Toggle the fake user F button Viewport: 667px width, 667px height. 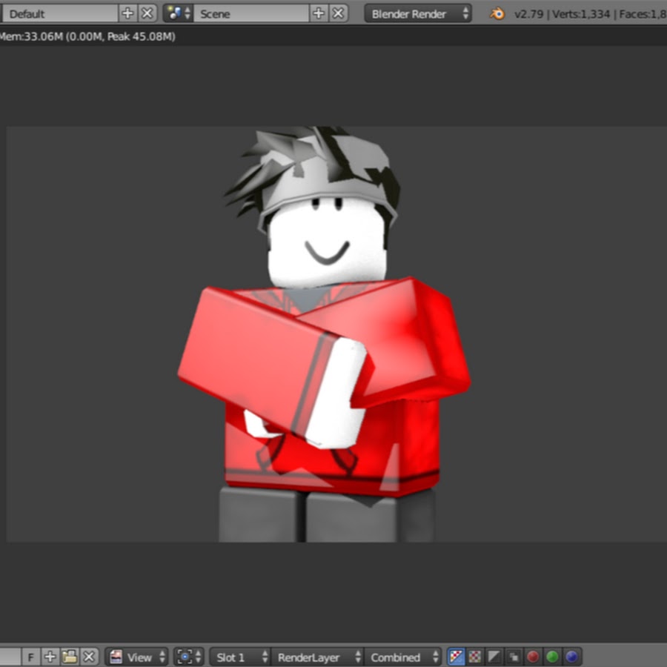coord(31,657)
